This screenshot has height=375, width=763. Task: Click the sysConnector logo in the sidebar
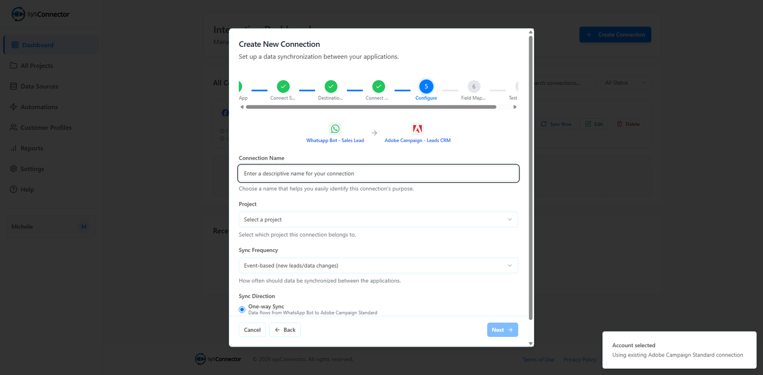click(x=40, y=14)
